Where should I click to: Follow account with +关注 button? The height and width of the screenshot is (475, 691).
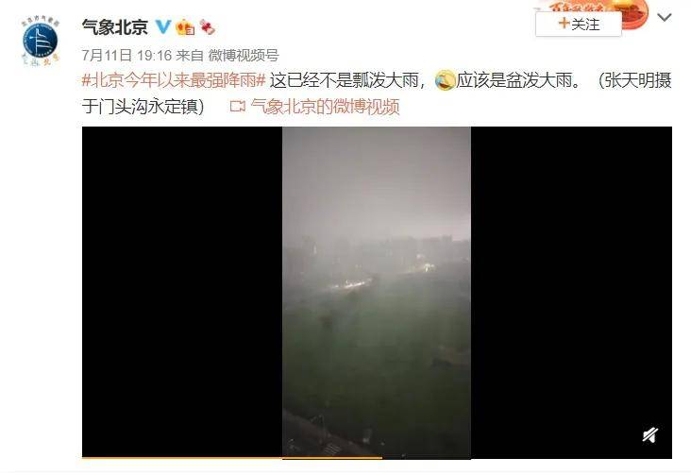coord(579,24)
